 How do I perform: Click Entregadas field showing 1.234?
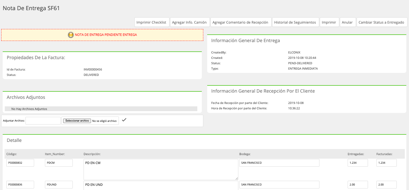(358, 163)
